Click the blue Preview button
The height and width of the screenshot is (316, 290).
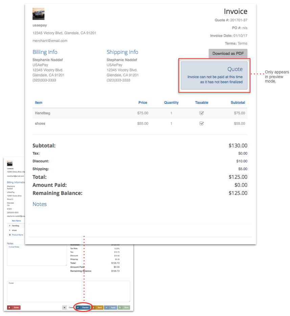(x=83, y=308)
